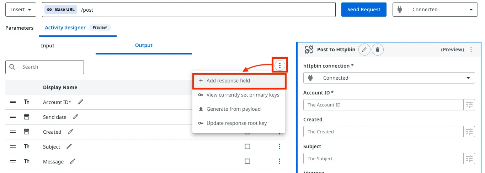Switch to the Parameters tab
The width and height of the screenshot is (485, 173).
pyautogui.click(x=20, y=28)
